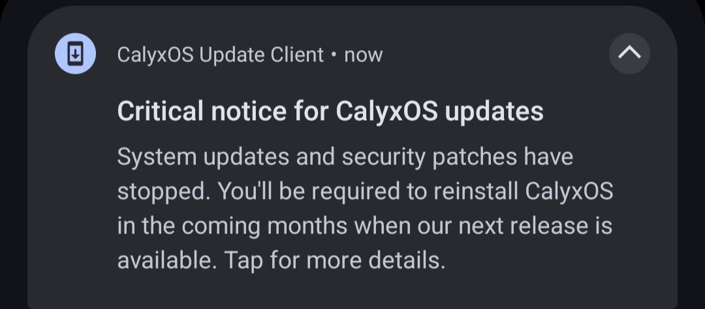Tap the line "in the coming months when our next release is"
The width and height of the screenshot is (705, 309).
pos(365,226)
